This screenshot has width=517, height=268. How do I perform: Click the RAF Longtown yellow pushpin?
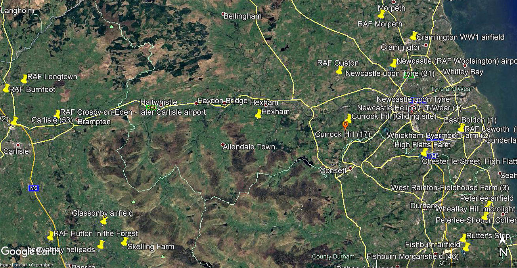pyautogui.click(x=24, y=79)
